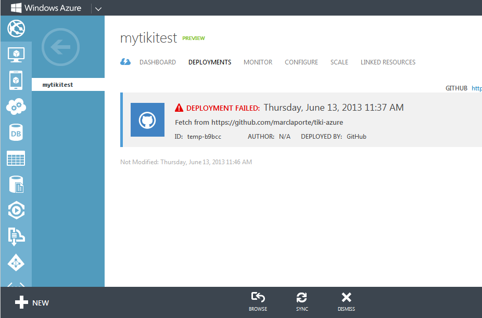This screenshot has height=318, width=482.
Task: Click the NEW plus button
Action: pos(32,302)
